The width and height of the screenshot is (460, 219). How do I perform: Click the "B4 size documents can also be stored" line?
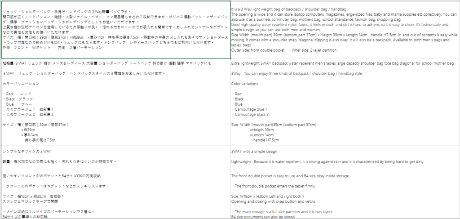click(x=263, y=217)
